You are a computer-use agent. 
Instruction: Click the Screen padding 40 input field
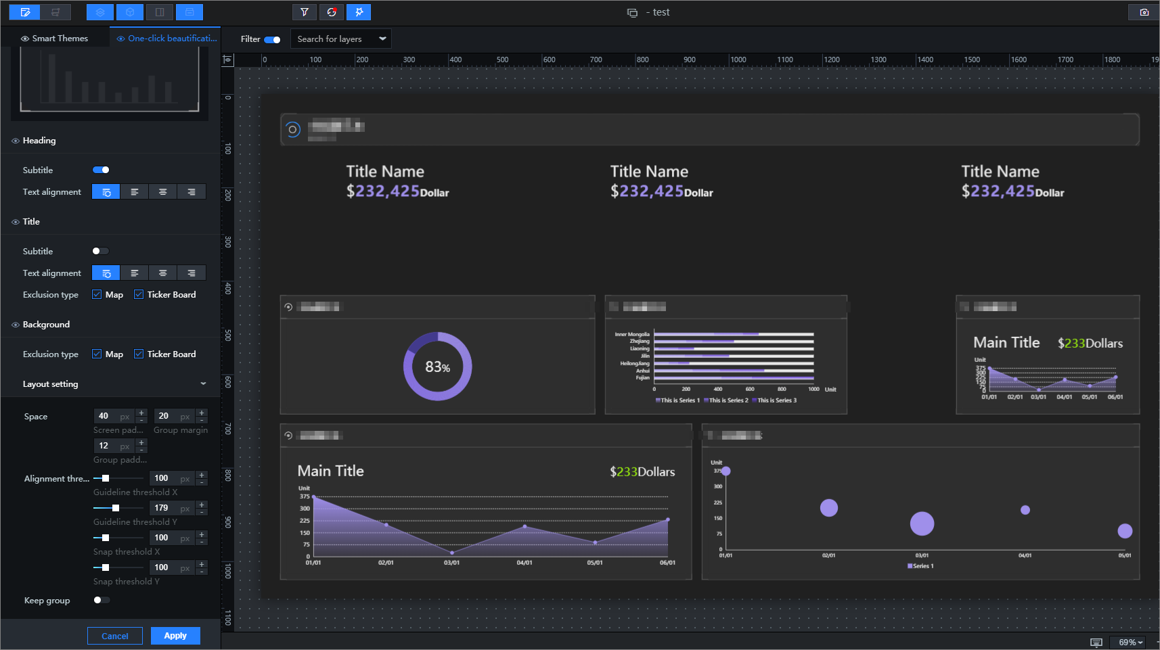tap(114, 416)
